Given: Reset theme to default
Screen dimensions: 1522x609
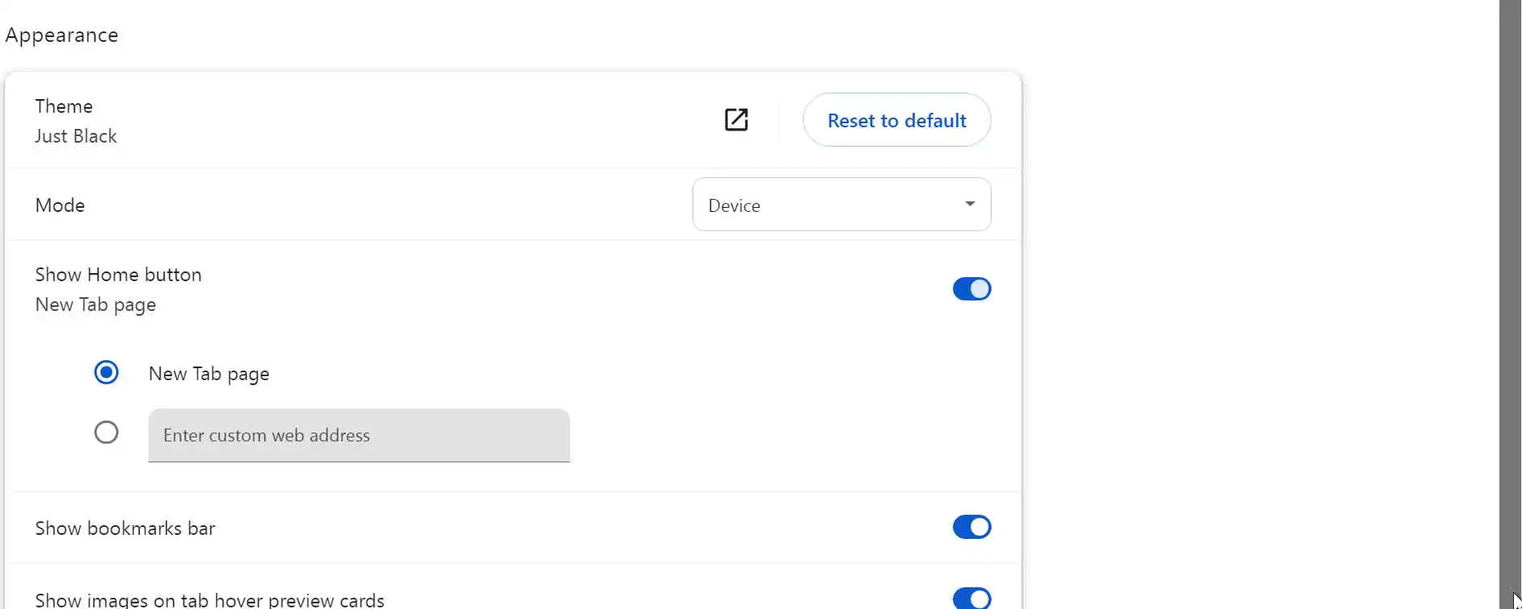Looking at the screenshot, I should tap(896, 120).
